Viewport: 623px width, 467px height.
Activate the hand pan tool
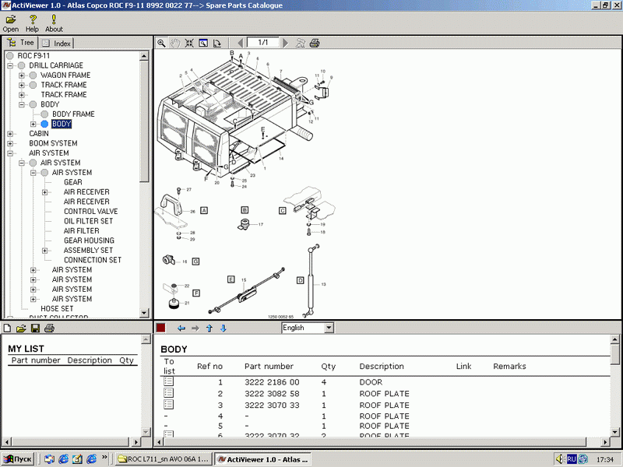tap(175, 43)
